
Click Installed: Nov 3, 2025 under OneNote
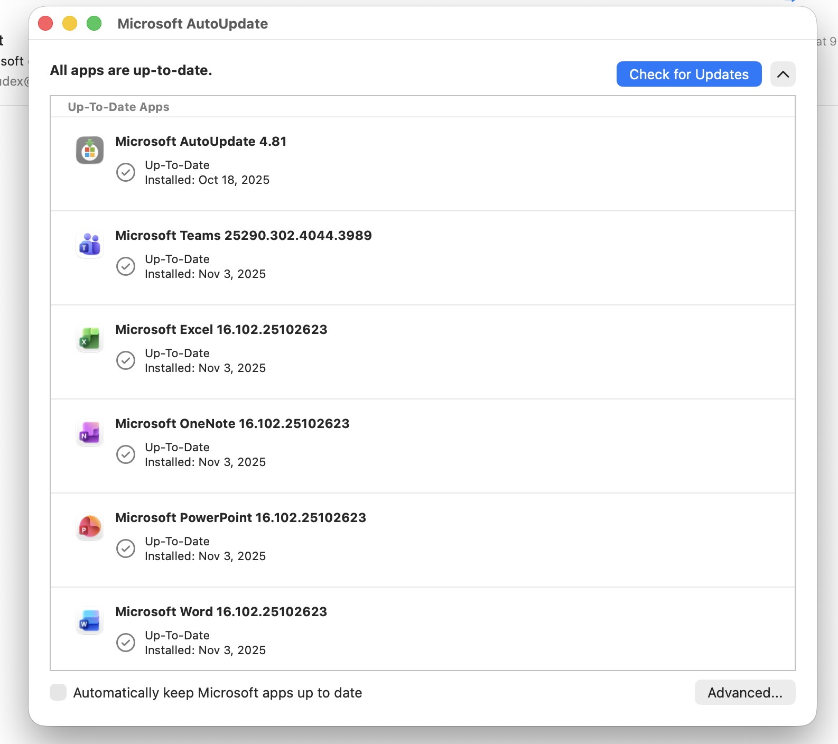click(x=206, y=462)
